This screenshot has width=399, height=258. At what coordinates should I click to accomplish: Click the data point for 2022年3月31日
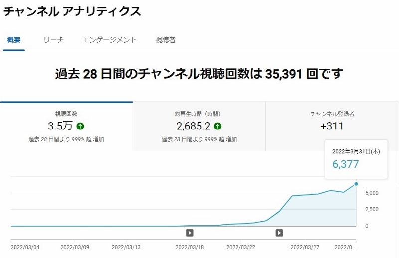[356, 184]
